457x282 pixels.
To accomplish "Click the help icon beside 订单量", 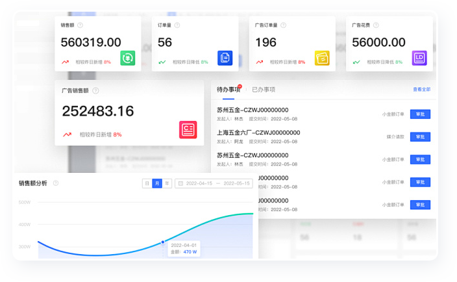I will 177,25.
